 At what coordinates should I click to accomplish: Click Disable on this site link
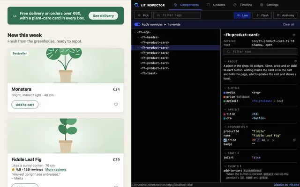click(286, 185)
